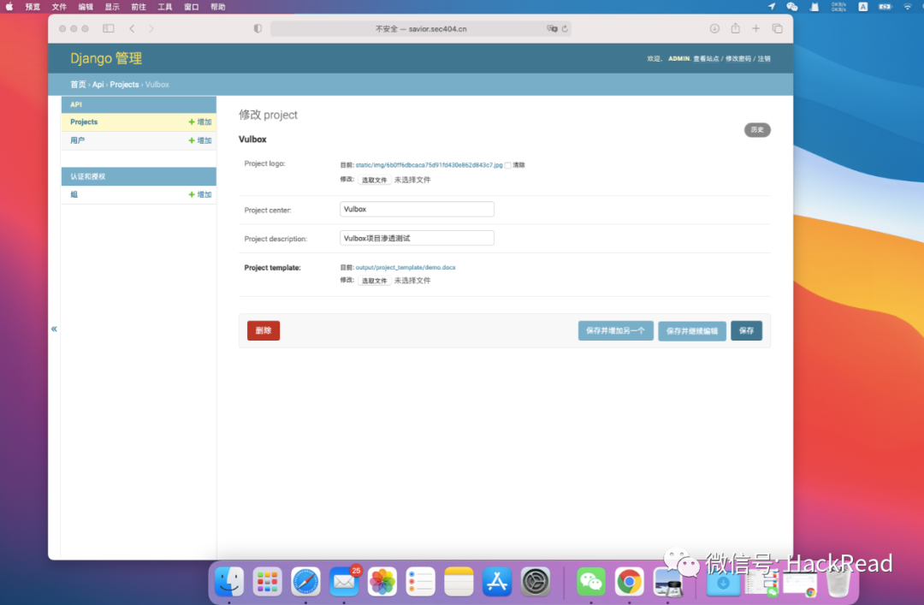Viewport: 924px width, 605px height.
Task: Click the WeChat icon in the menu bar
Action: 792,7
